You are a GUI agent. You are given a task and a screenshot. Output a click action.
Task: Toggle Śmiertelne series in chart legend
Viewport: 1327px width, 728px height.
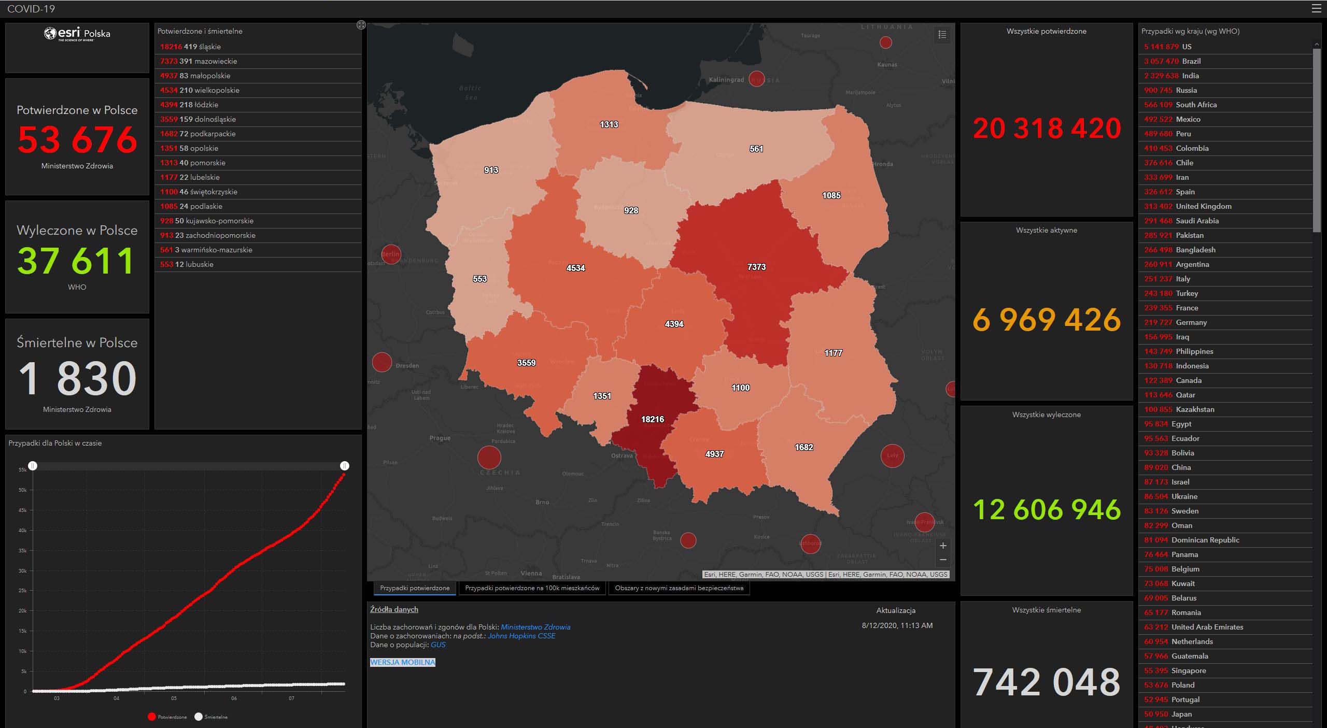point(211,717)
